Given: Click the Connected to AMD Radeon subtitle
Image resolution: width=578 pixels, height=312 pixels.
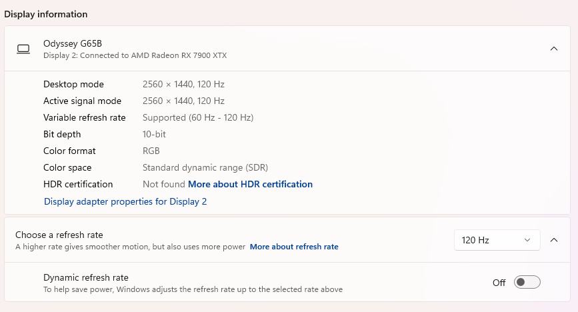Looking at the screenshot, I should 135,55.
